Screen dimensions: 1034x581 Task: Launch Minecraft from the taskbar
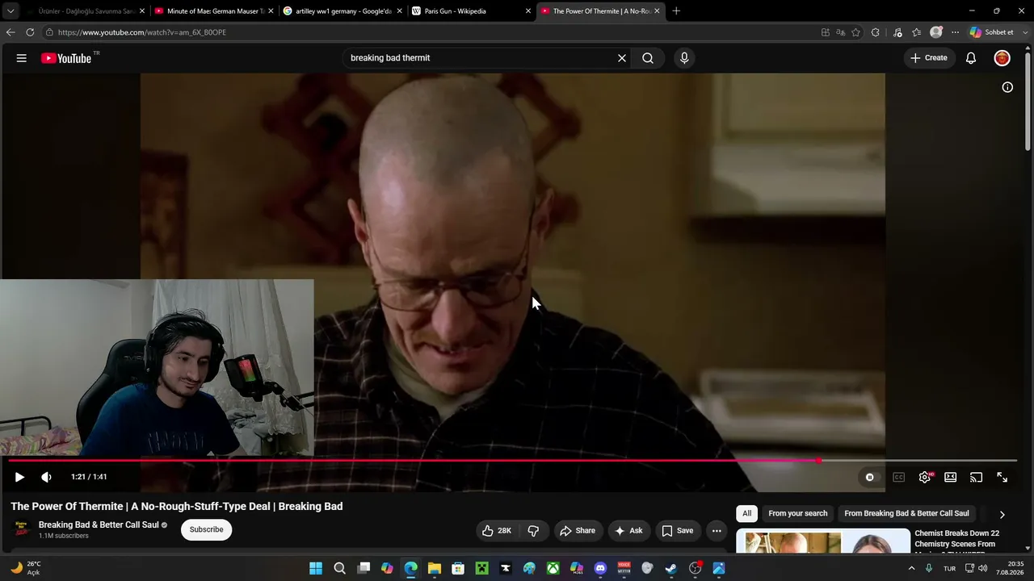(x=481, y=568)
